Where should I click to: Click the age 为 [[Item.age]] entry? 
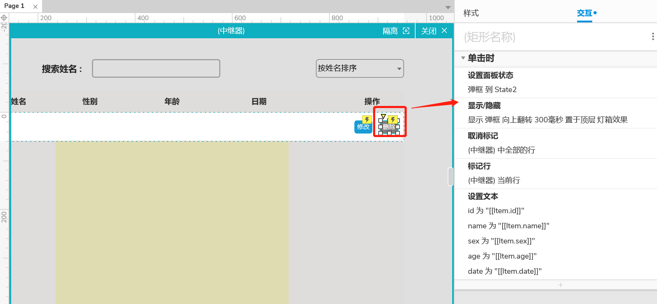(x=502, y=256)
